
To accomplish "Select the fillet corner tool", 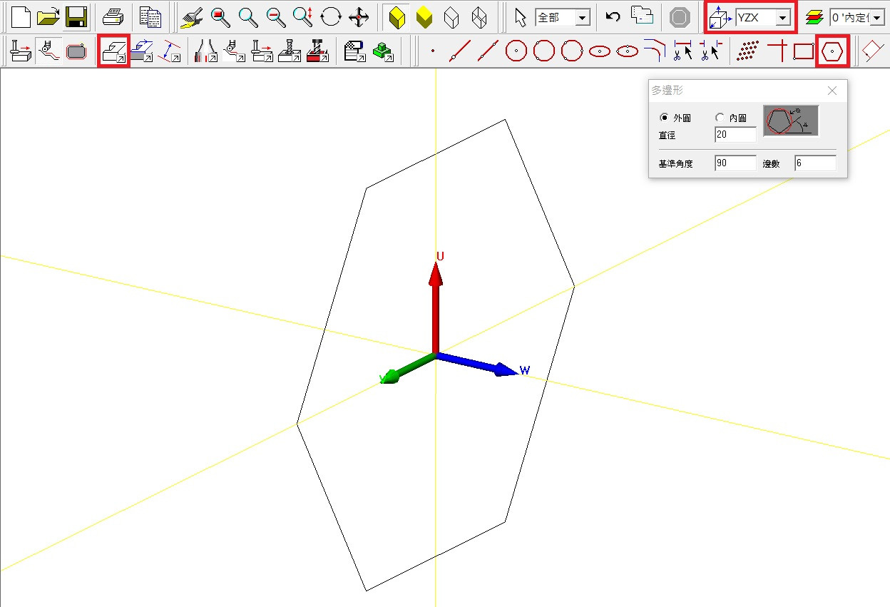I will (654, 51).
